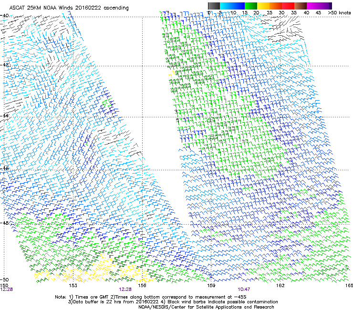The height and width of the screenshot is (310, 353).
Task: Click the brown 35-40 knots legend segment
Action: click(x=301, y=6)
